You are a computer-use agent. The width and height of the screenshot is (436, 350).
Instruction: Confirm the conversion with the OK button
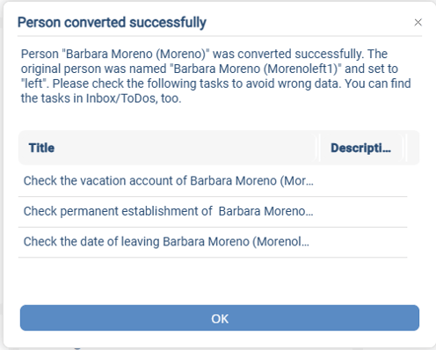[x=220, y=318]
